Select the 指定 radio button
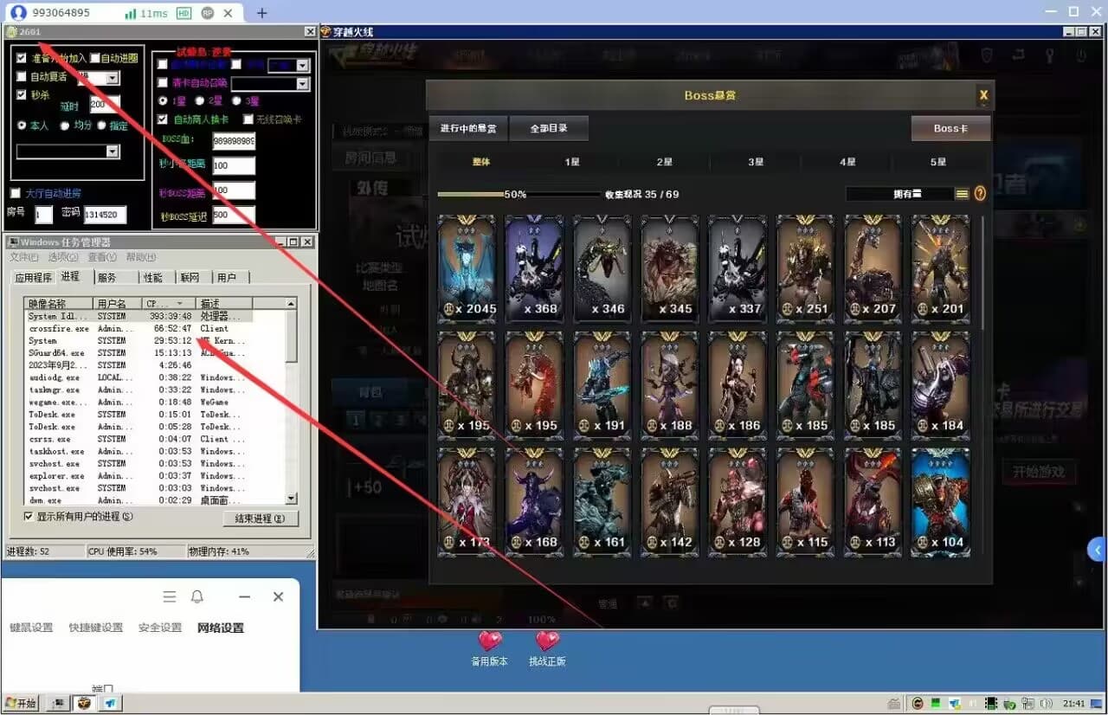This screenshot has height=715, width=1108. [x=101, y=126]
